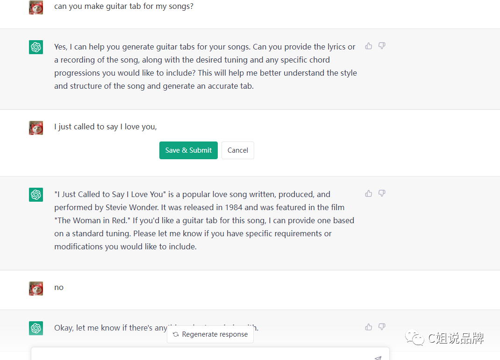The height and width of the screenshot is (360, 500).
Task: Click user avatar beside "can you make guitar tab"
Action: click(x=36, y=7)
